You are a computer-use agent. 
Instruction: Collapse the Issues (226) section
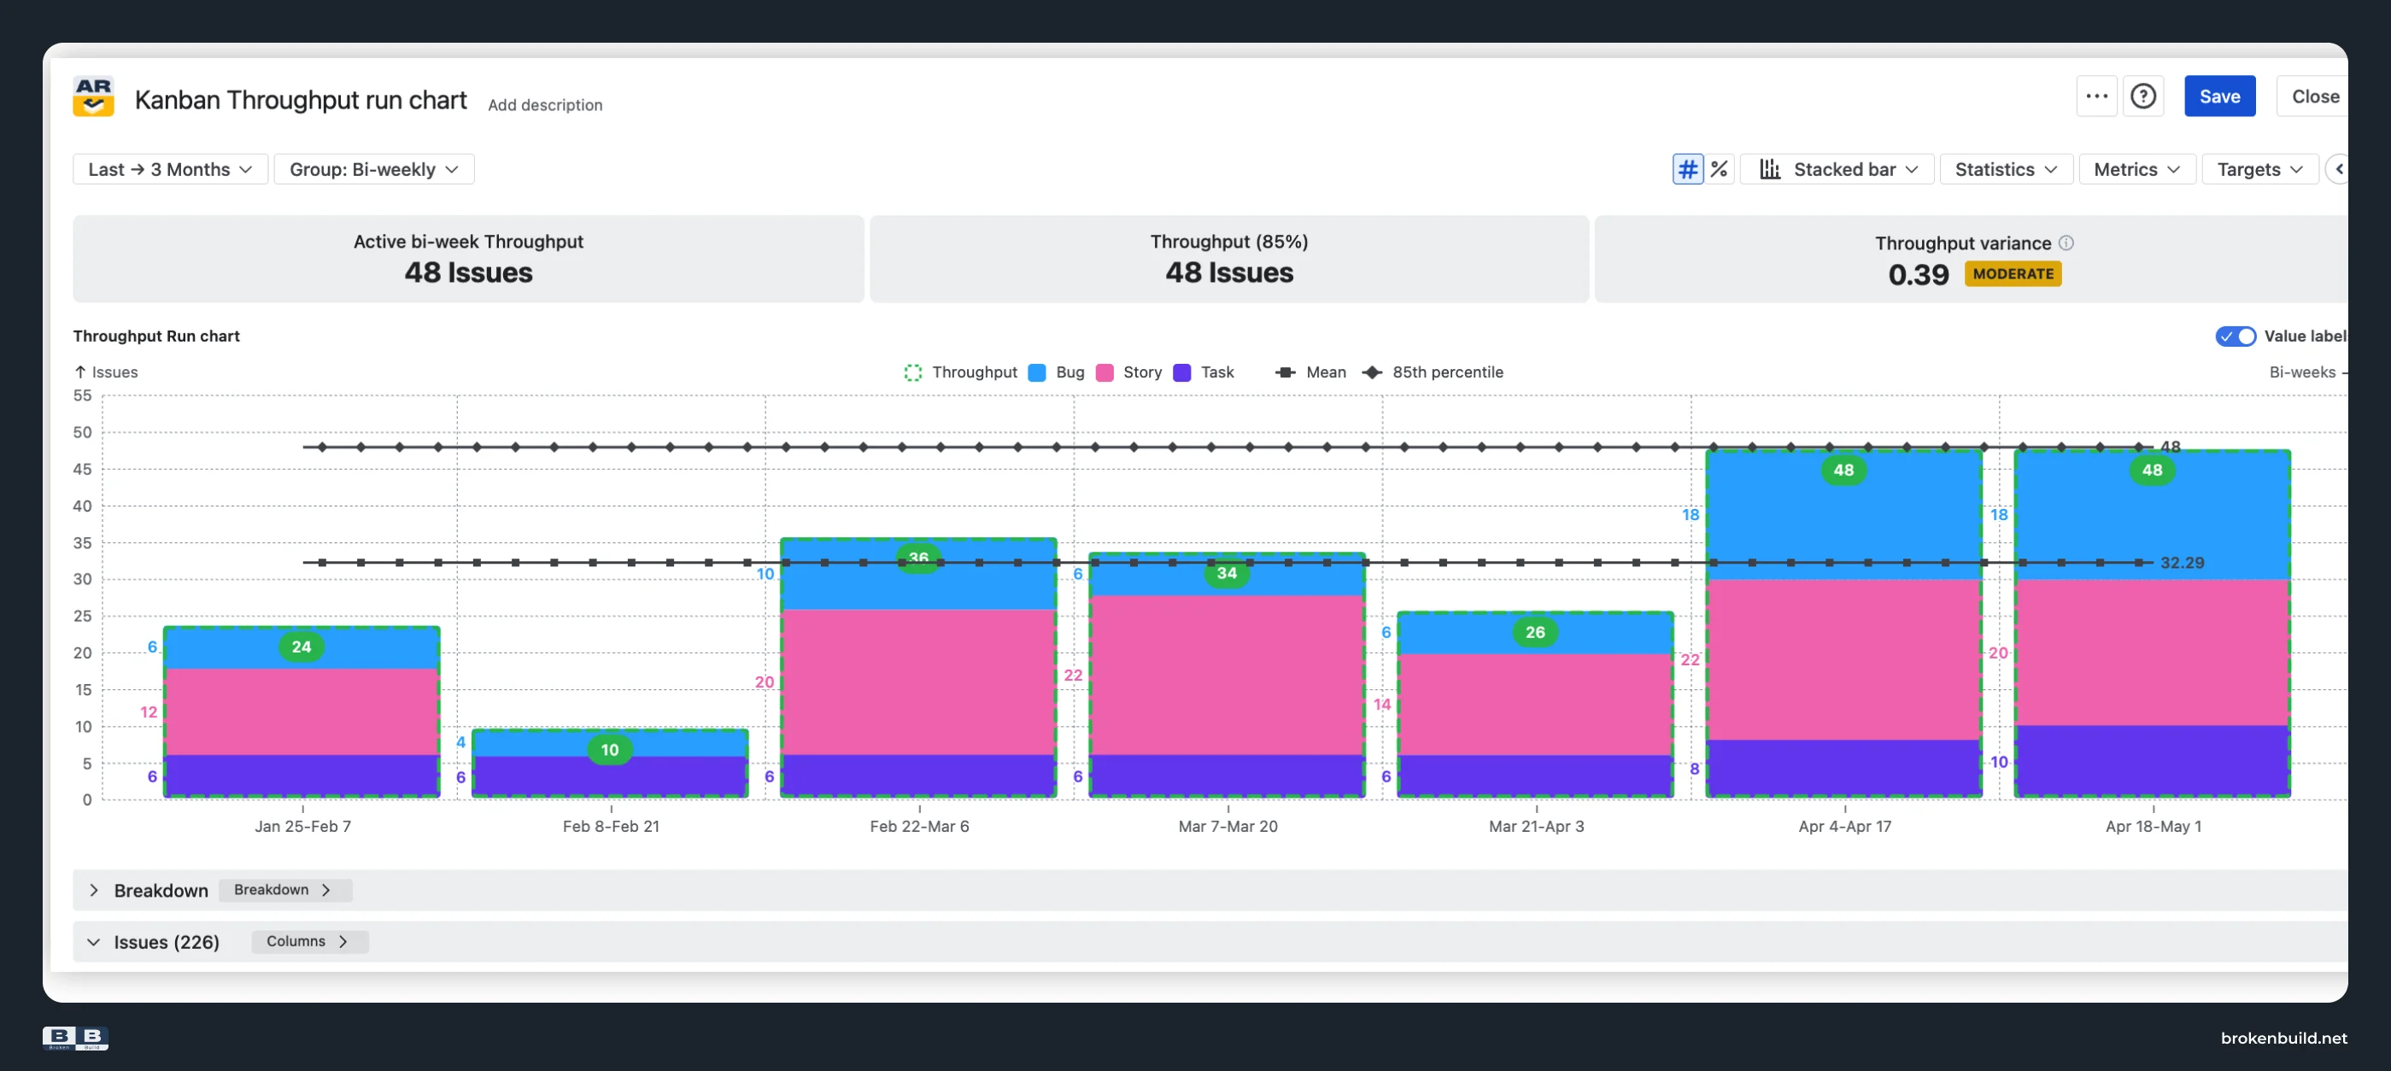[x=94, y=942]
